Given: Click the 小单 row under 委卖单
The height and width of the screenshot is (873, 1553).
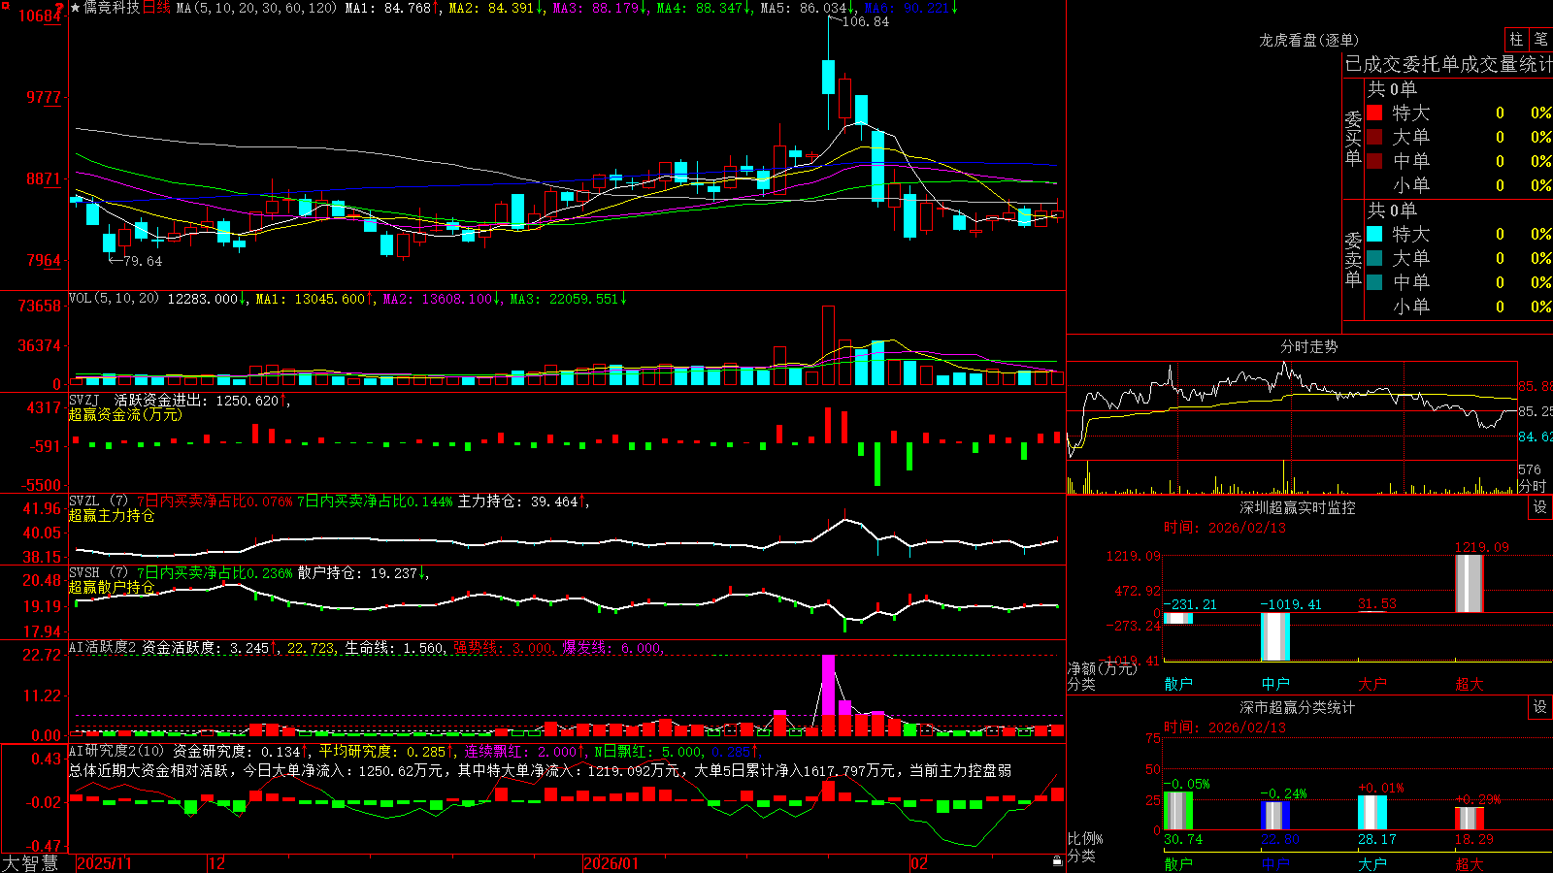Looking at the screenshot, I should (1459, 307).
